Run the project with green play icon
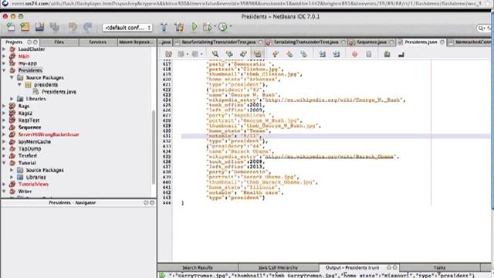Viewport: 494px width, 278px height. (195, 27)
